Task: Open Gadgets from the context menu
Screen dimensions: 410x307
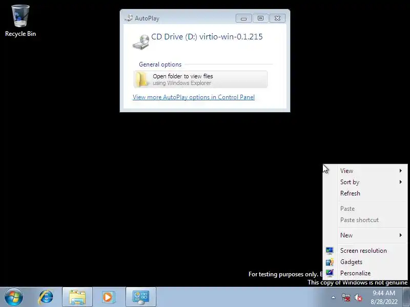Action: [365, 262]
